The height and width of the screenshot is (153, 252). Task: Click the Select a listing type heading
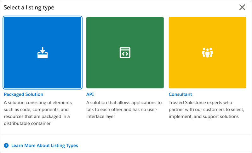[29, 8]
